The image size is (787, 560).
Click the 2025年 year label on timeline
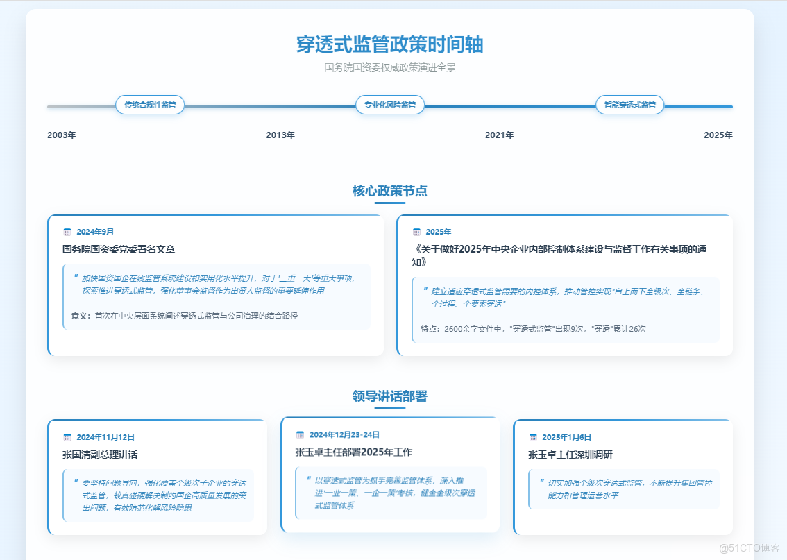click(717, 135)
